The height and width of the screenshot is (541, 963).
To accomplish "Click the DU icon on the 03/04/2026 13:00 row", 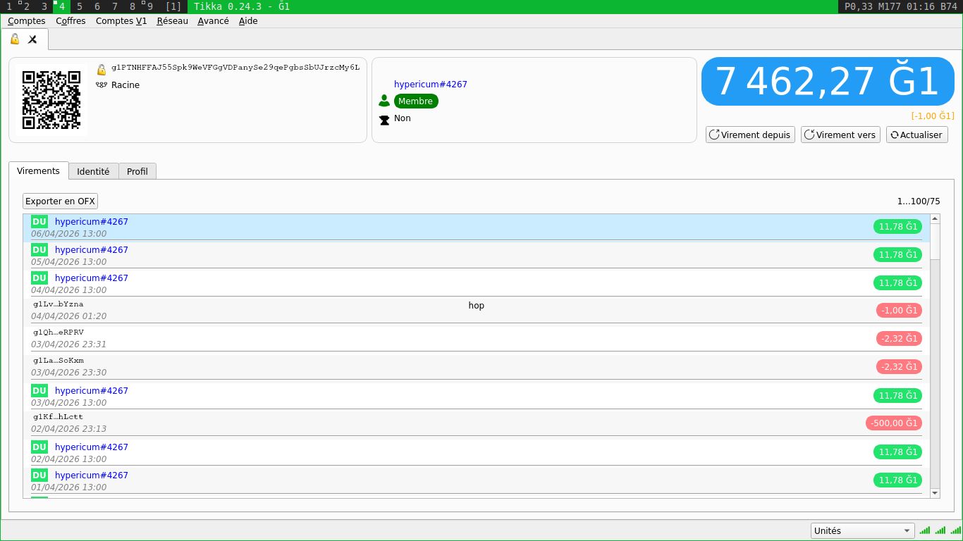I will 39,391.
